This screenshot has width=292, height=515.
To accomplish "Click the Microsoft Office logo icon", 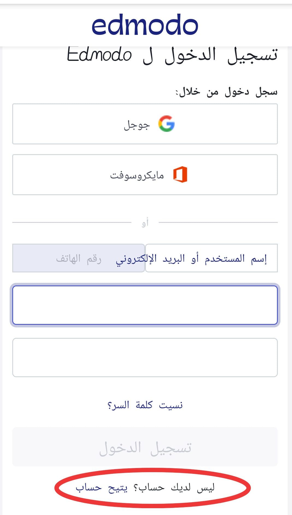I will click(x=180, y=174).
